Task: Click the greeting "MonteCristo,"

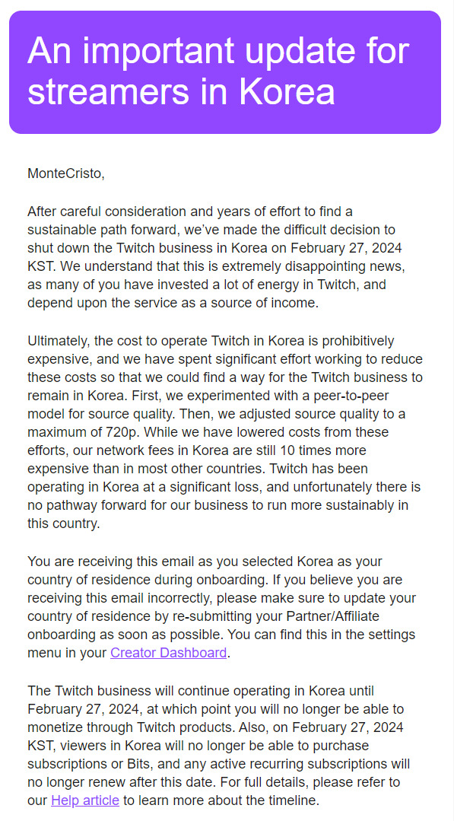Action: (x=66, y=173)
